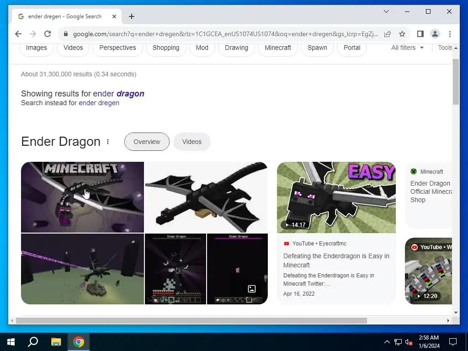Screen dimensions: 468x351
Task: Open Windows taskbar search
Action: (x=33, y=342)
